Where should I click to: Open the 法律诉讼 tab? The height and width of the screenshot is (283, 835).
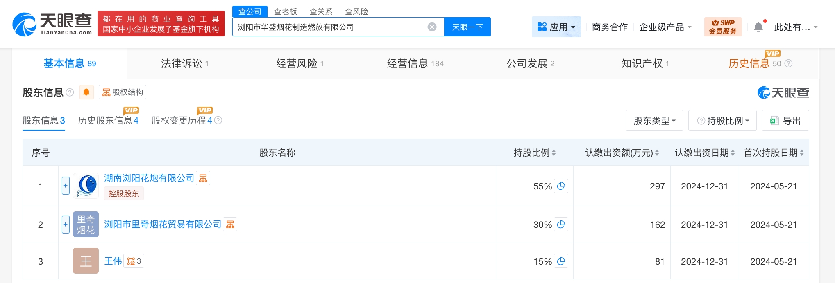185,63
